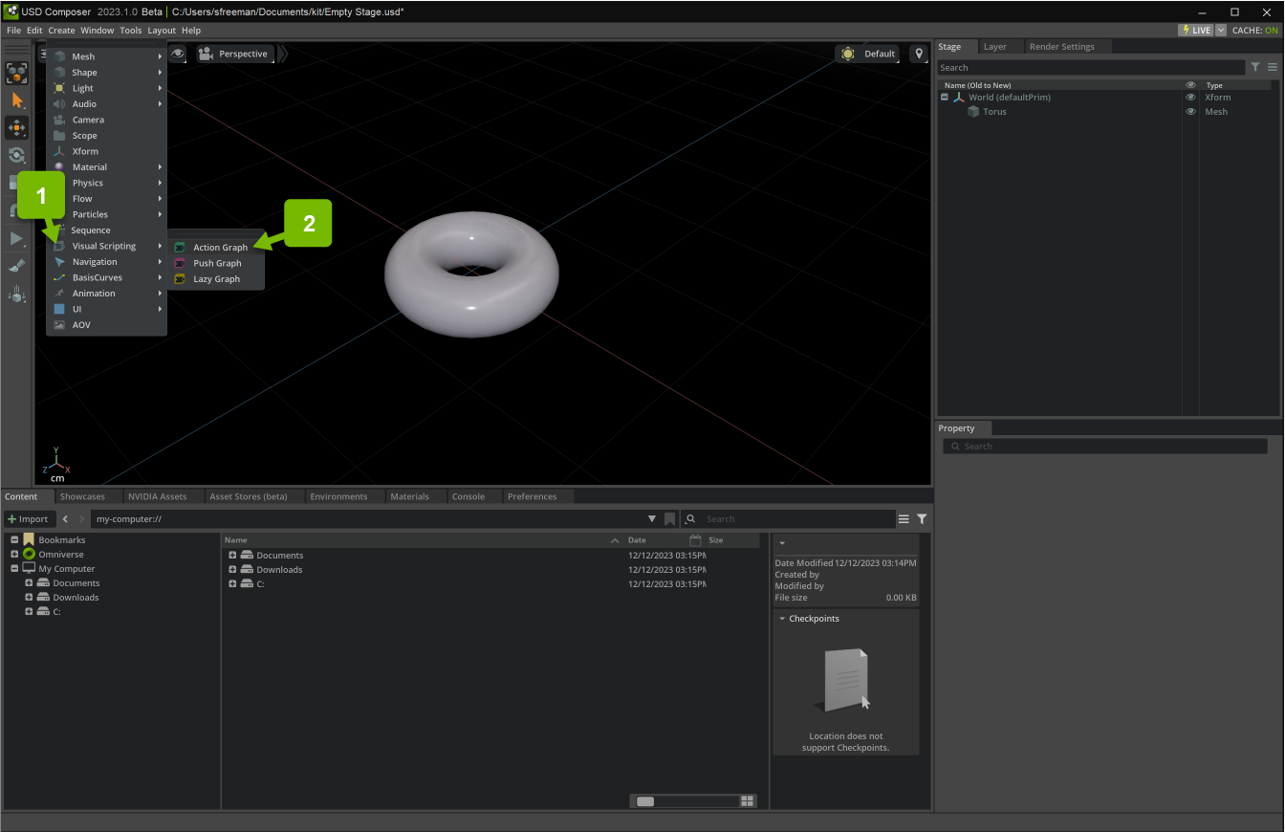This screenshot has height=832, width=1285.
Task: Open the Mesh submenu in Create menu
Action: (107, 56)
